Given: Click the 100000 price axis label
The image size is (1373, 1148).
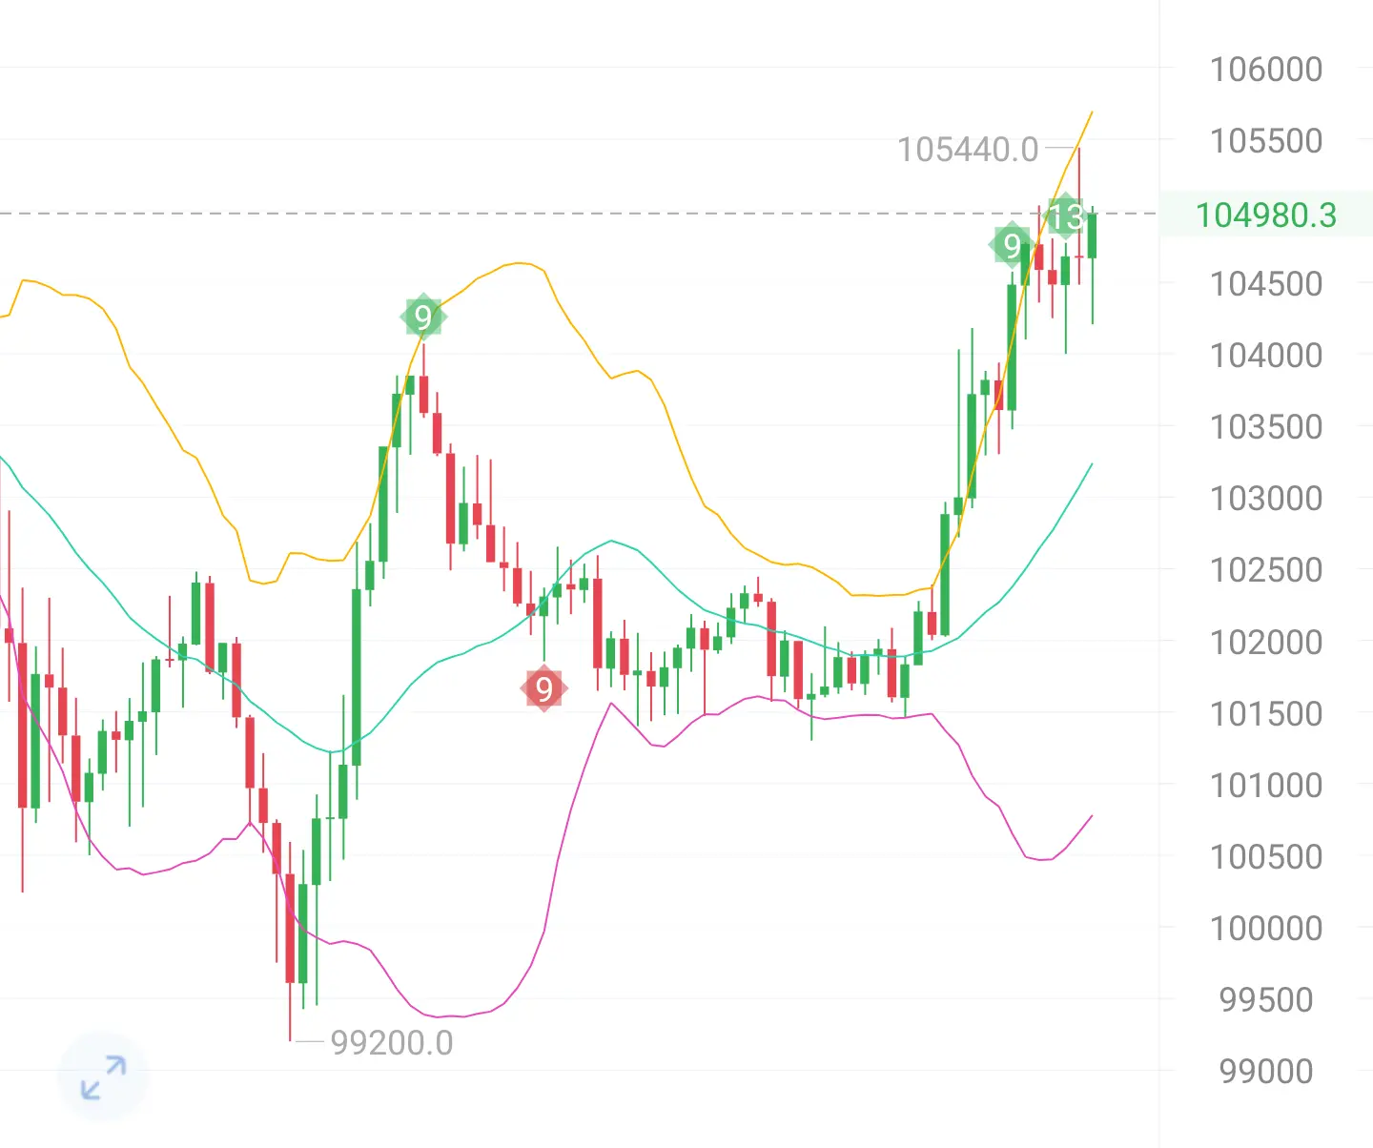Looking at the screenshot, I should point(1266,928).
